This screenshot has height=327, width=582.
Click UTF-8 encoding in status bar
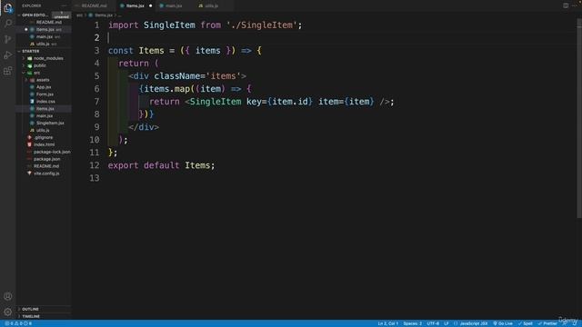(x=433, y=323)
